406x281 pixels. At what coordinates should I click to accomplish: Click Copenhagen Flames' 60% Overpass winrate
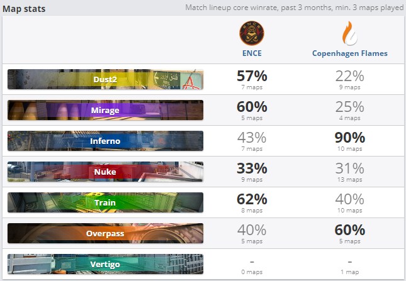click(x=349, y=230)
